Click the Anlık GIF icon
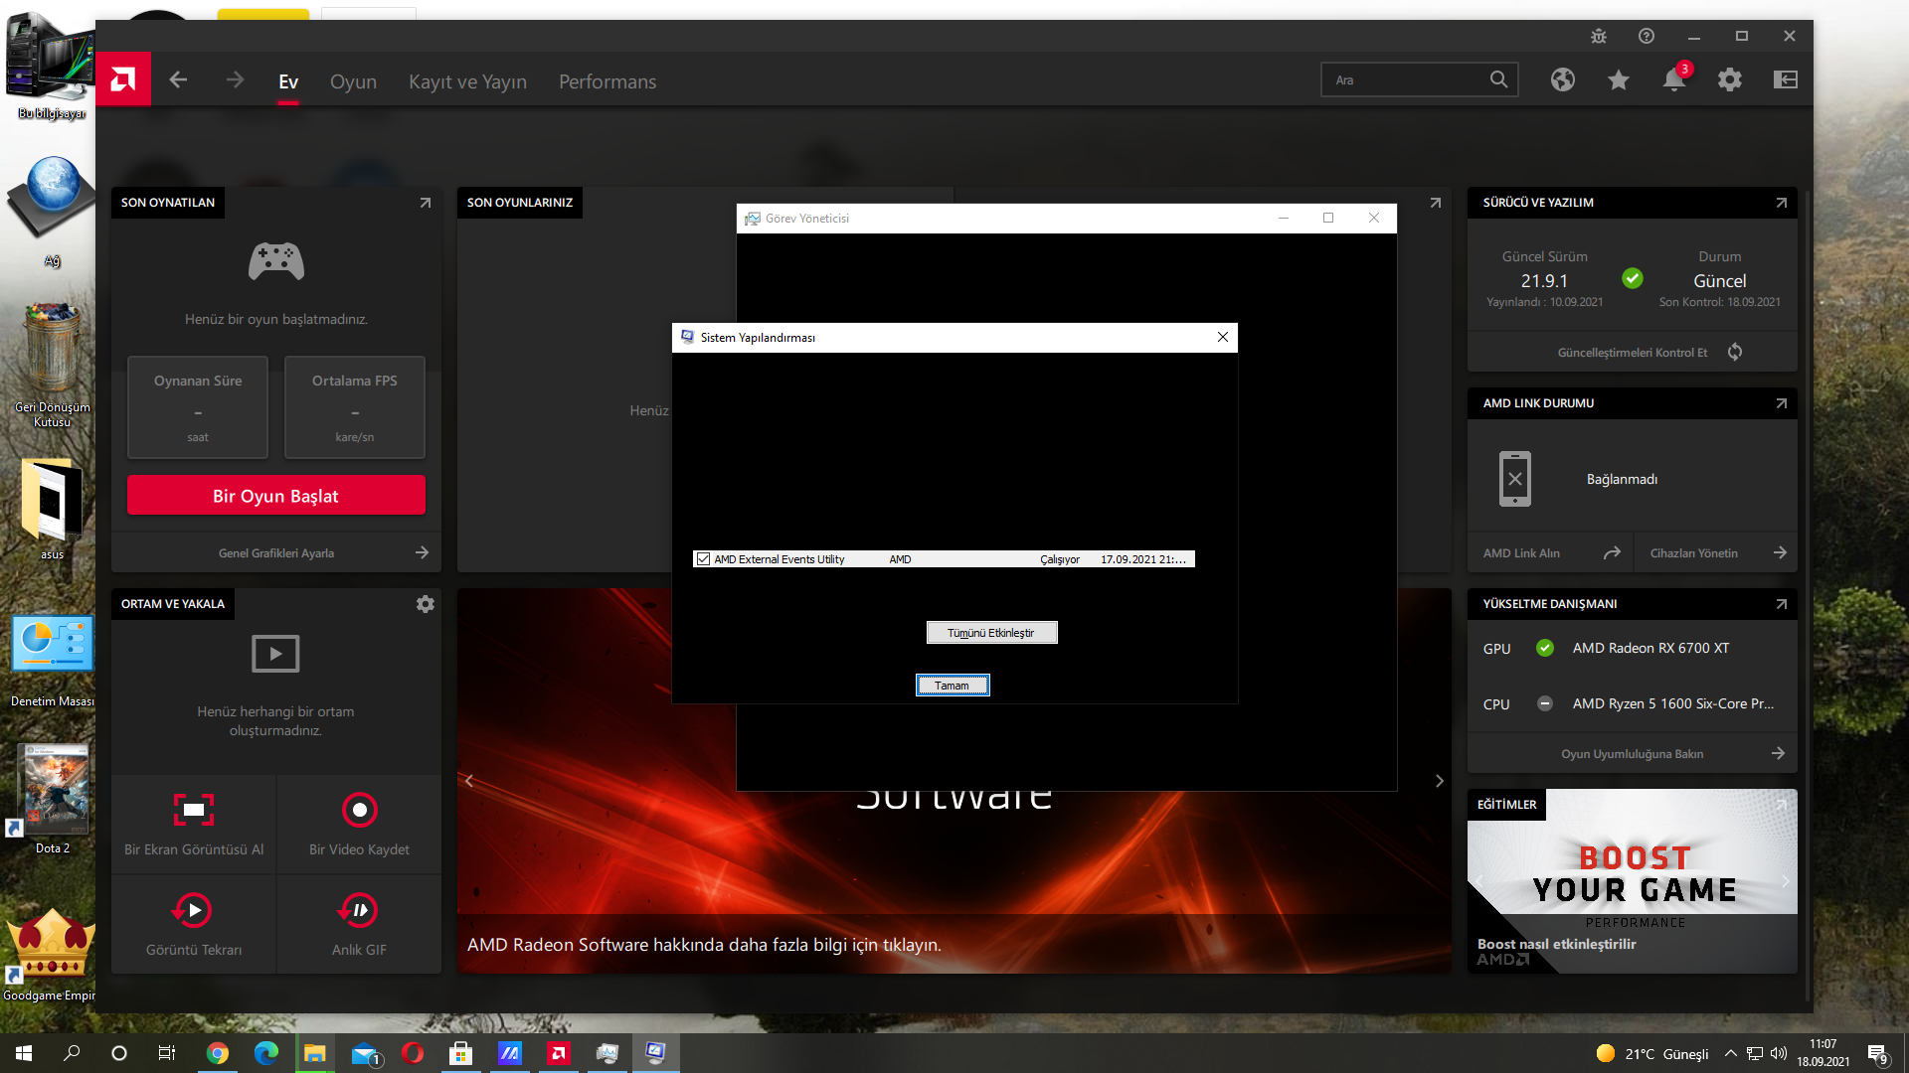Image resolution: width=1909 pixels, height=1073 pixels. [359, 910]
